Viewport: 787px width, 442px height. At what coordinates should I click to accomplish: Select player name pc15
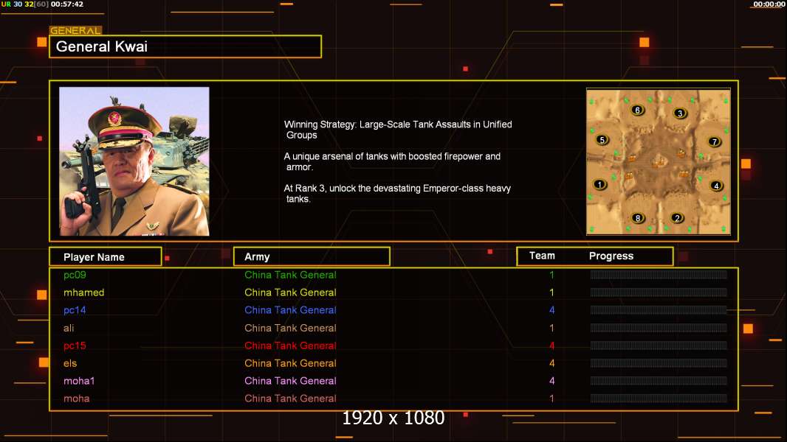click(x=75, y=345)
